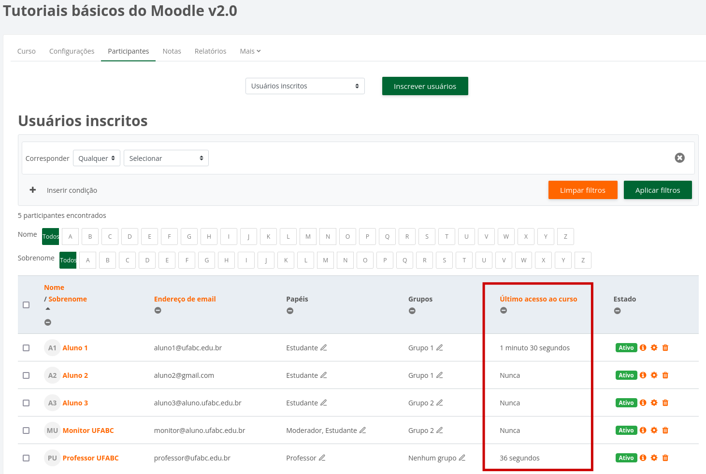Screen dimensions: 706x474
Task: Open the Mais menu
Action: point(250,51)
